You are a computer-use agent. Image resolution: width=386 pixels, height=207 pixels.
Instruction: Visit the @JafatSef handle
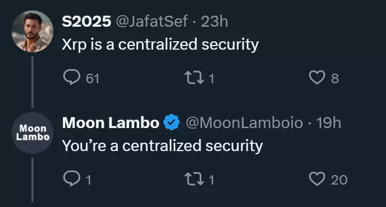coord(152,21)
